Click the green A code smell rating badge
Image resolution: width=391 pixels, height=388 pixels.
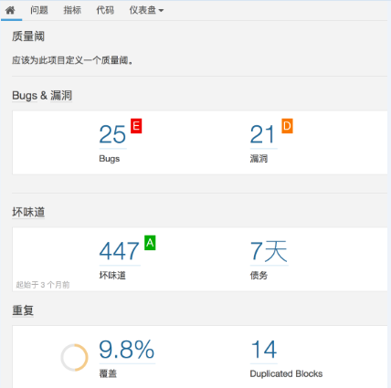[x=150, y=243]
